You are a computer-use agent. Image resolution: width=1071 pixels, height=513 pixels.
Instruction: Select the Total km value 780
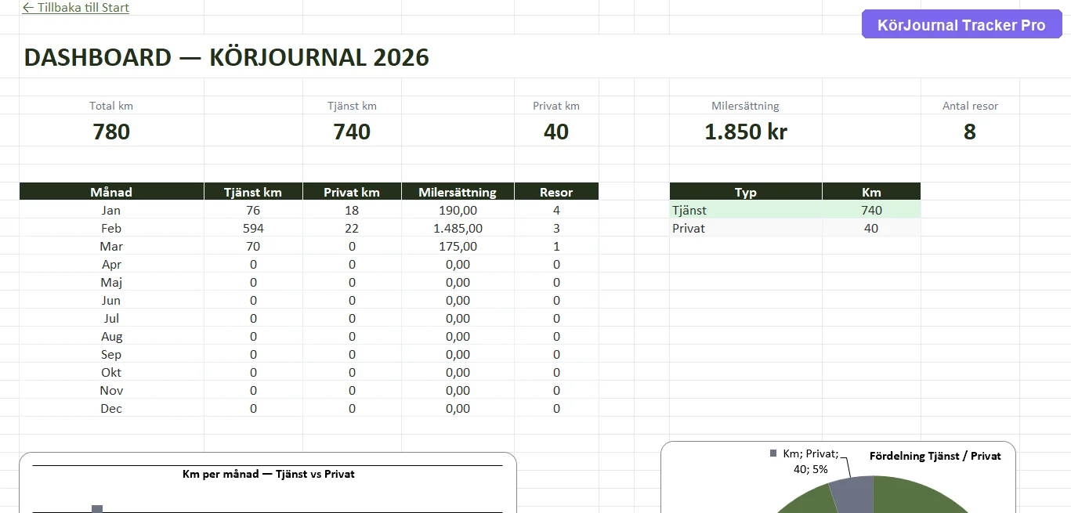(111, 132)
